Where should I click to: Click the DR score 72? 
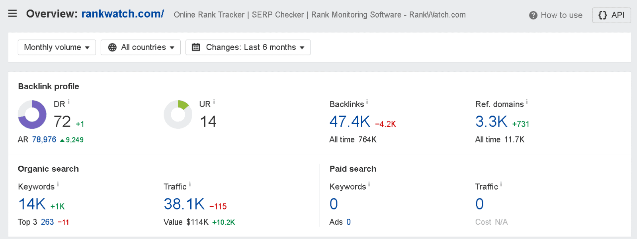pos(62,121)
